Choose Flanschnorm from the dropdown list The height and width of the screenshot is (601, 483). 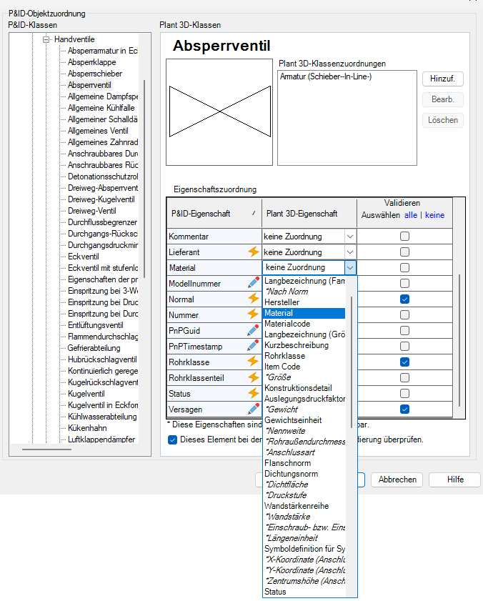[304, 463]
